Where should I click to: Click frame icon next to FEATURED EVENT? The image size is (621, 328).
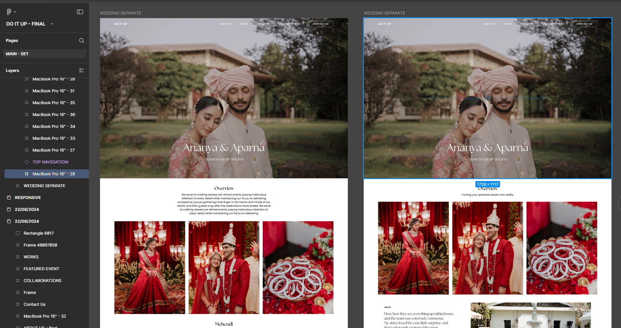pos(18,269)
